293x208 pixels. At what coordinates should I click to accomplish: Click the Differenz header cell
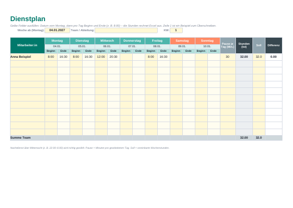[273, 45]
